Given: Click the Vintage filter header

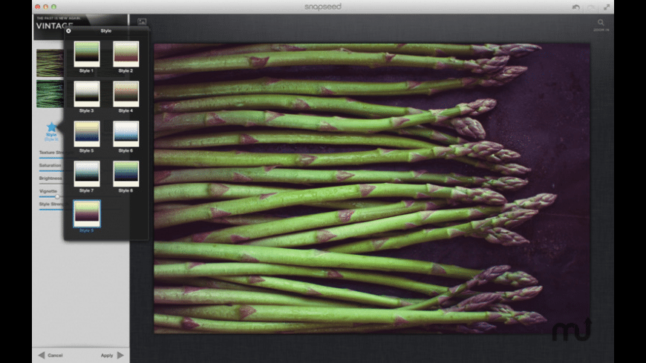Looking at the screenshot, I should 80,27.
